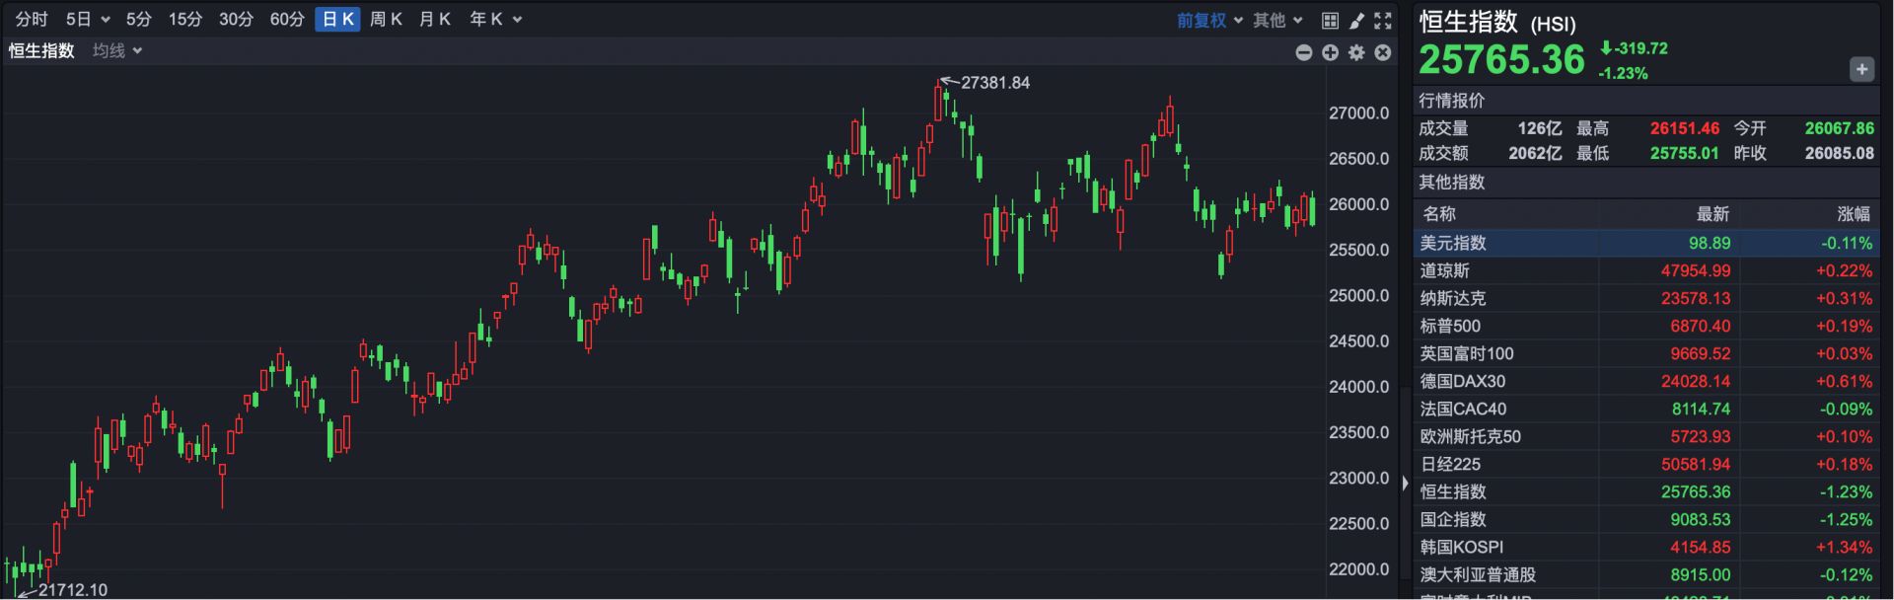The image size is (1894, 600).
Task: Open chart settings gear
Action: [x=1356, y=52]
